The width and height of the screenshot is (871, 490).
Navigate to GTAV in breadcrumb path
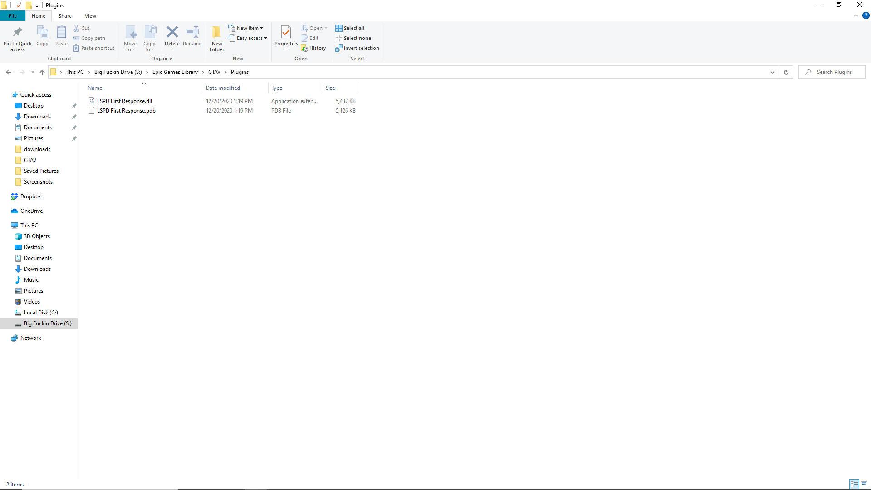214,72
